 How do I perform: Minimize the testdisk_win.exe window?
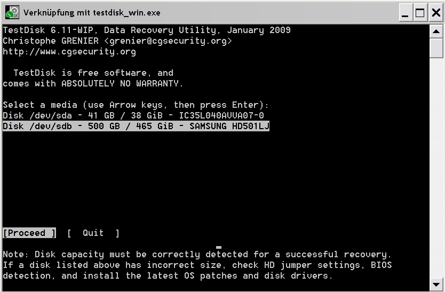pyautogui.click(x=406, y=13)
